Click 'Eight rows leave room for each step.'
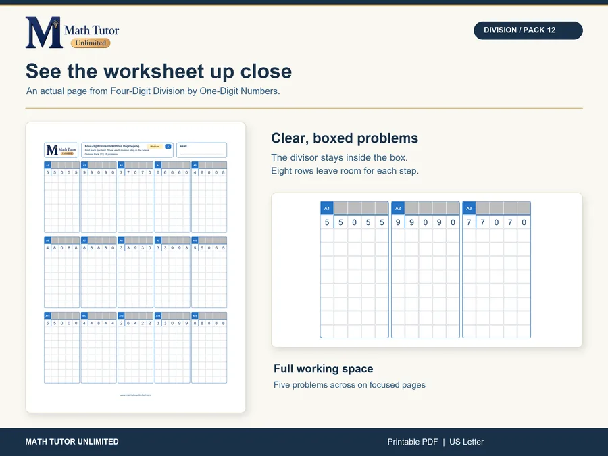Image resolution: width=608 pixels, height=456 pixels. click(345, 171)
